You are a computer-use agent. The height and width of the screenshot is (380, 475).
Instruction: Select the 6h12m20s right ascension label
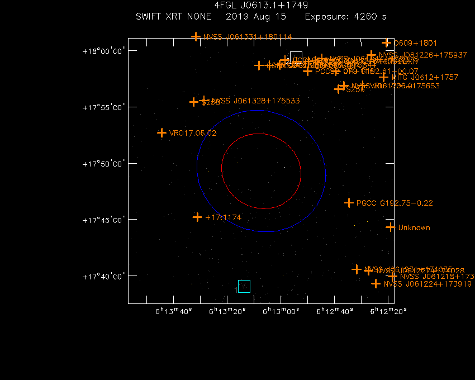tap(388, 311)
